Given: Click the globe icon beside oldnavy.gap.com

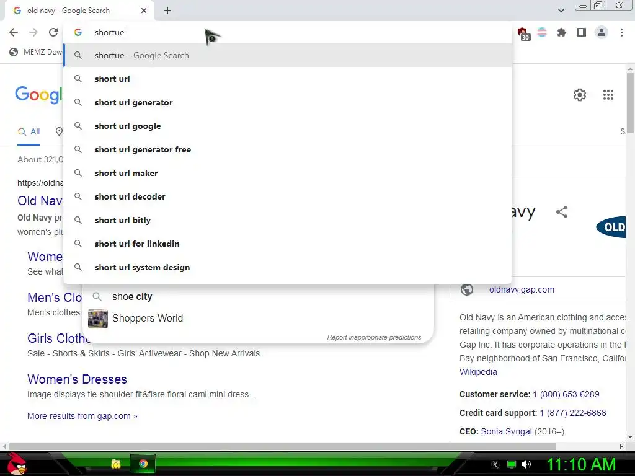Looking at the screenshot, I should point(466,290).
